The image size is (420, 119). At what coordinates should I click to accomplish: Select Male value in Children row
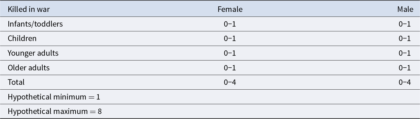click(405, 38)
